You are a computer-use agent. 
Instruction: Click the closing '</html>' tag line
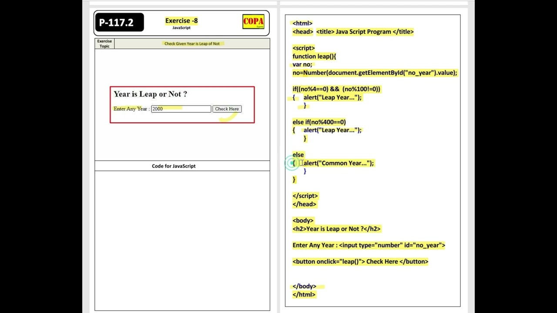pyautogui.click(x=304, y=294)
